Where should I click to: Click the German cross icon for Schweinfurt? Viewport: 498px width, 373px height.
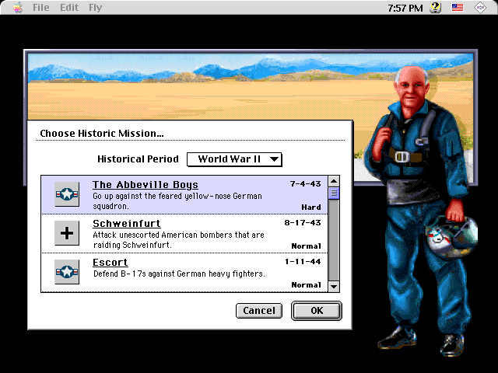[67, 233]
